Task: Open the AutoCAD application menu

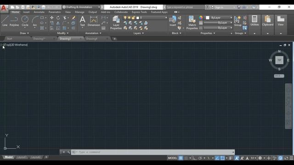Action: point(4,8)
